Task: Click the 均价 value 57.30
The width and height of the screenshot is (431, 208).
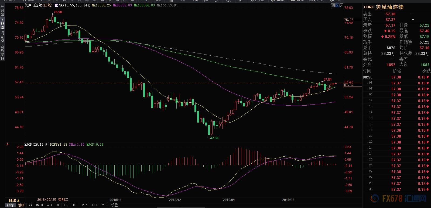Action: pyautogui.click(x=424, y=48)
